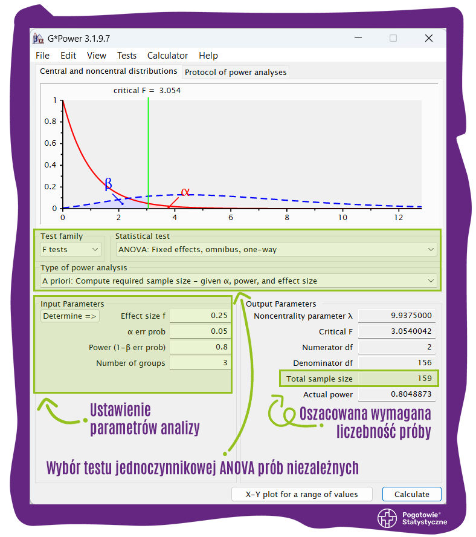Select Central and noncentral distributions tab
Image resolution: width=476 pixels, height=537 pixels.
pos(108,71)
